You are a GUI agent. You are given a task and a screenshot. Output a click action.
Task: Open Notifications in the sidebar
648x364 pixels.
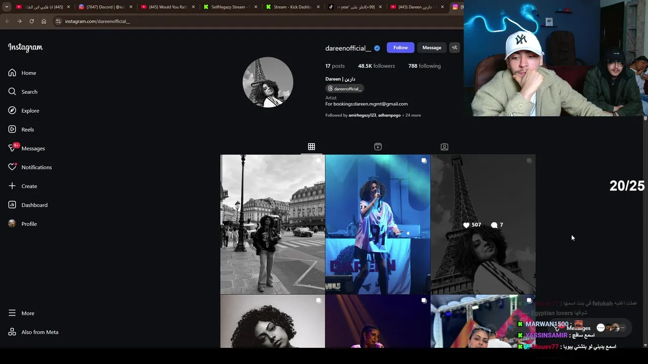[30, 167]
